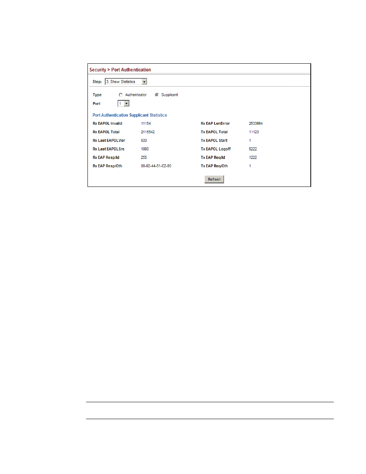Click the value 255
The image size is (366, 474).
[144, 157]
